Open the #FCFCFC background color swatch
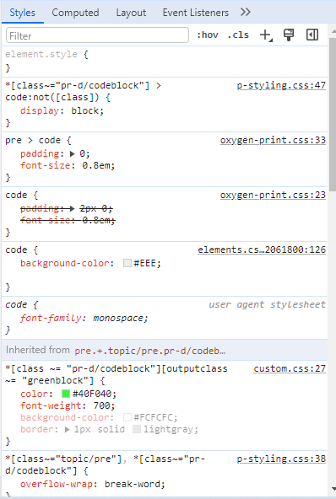 point(127,417)
